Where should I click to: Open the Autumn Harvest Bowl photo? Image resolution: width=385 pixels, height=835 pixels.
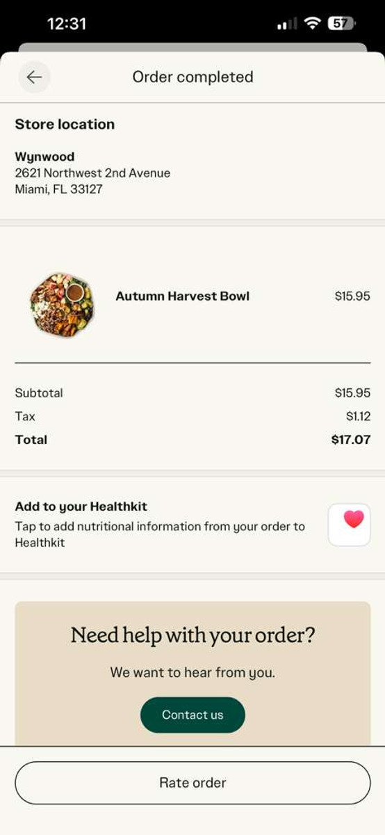click(x=61, y=305)
